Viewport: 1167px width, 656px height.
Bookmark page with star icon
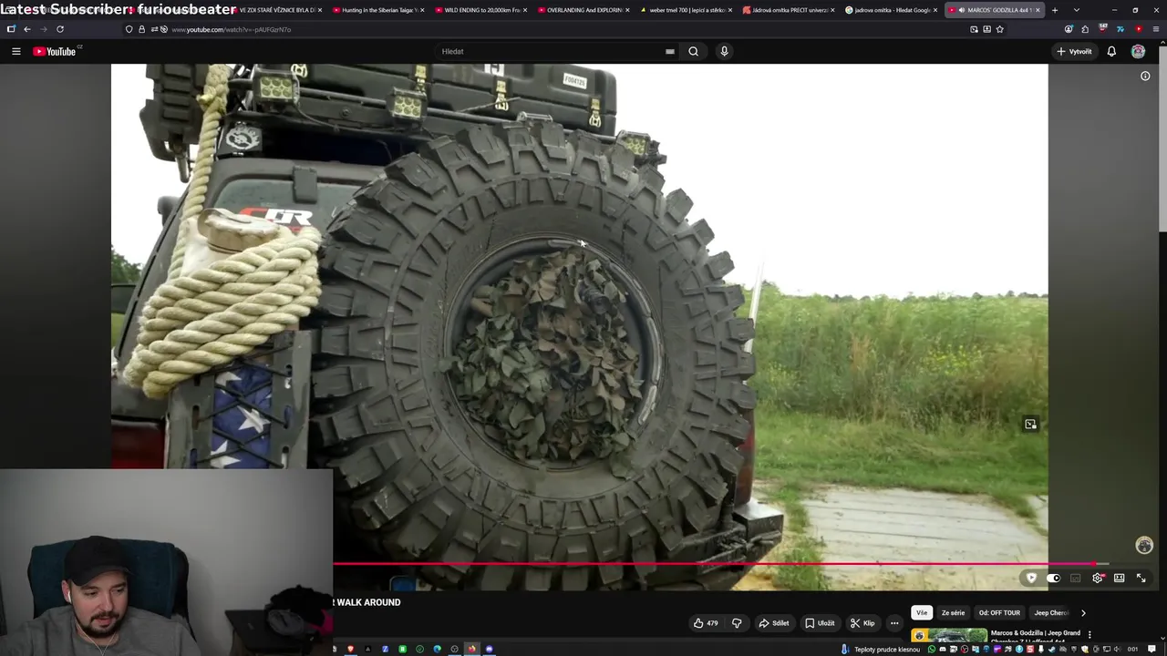tap(999, 29)
